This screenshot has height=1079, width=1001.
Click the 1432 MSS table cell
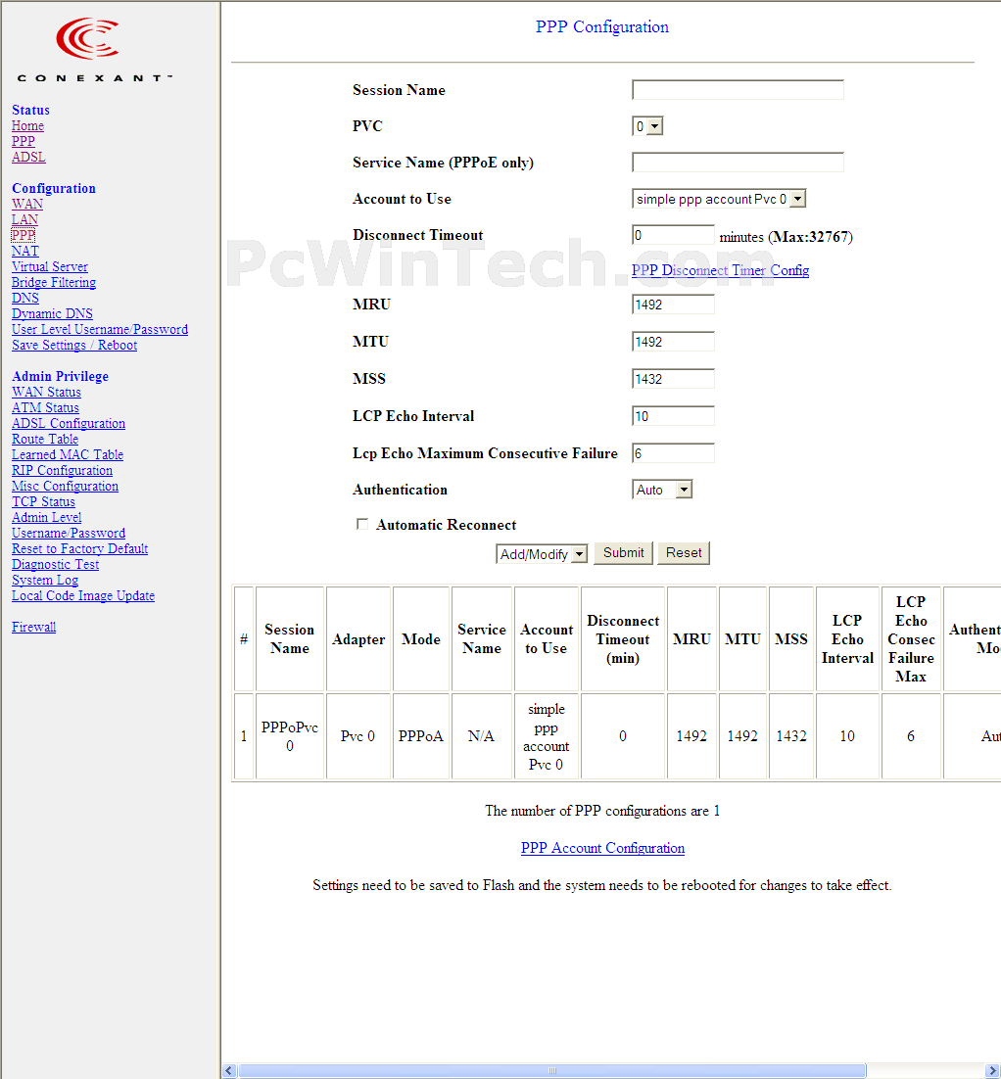coord(791,736)
